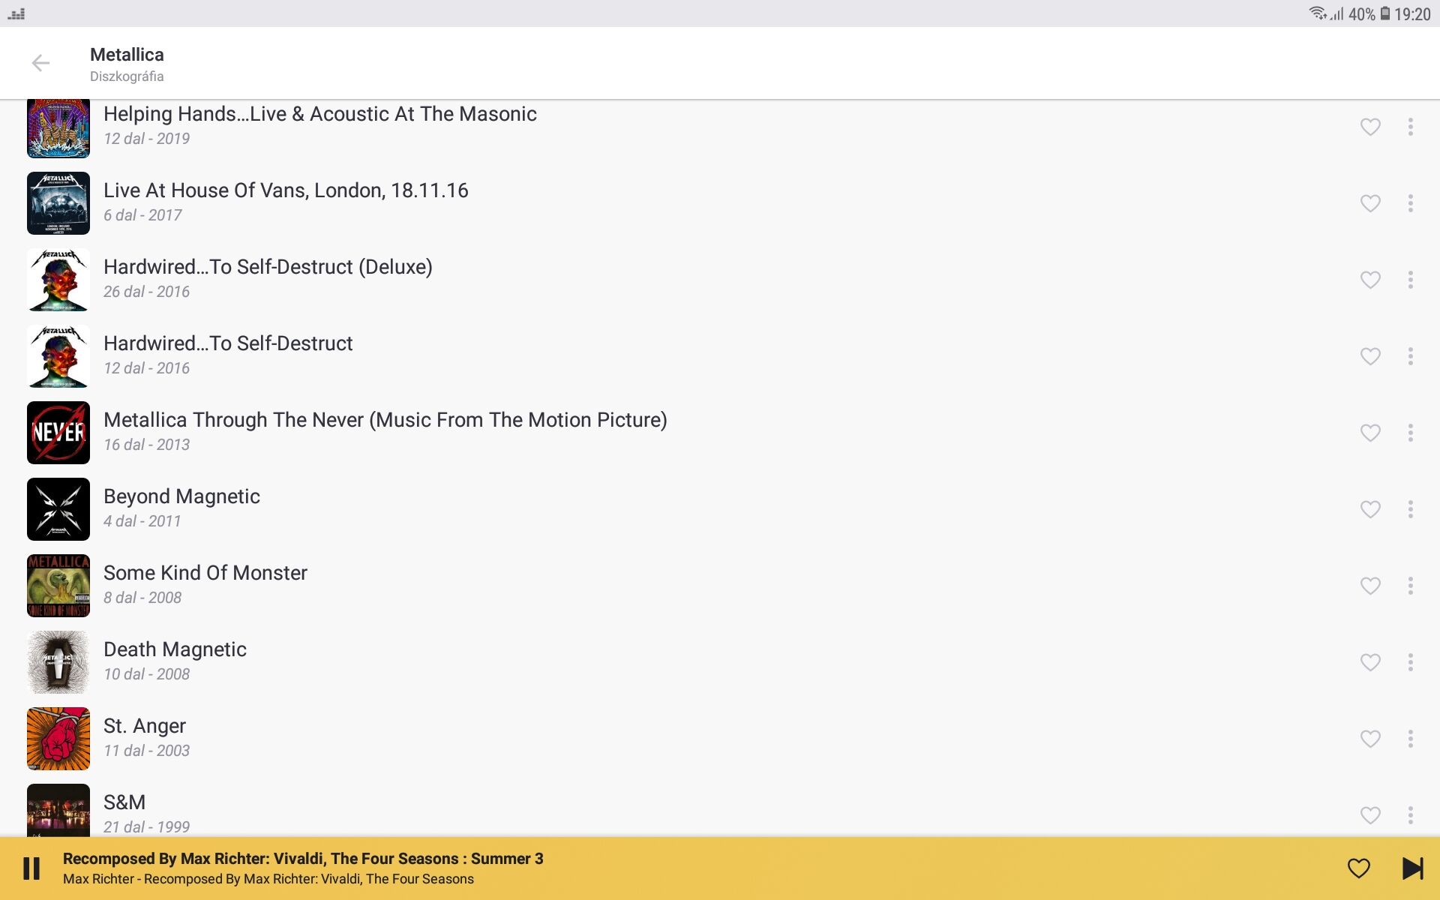Open overflow menu for Hardwired (Deluxe)

pyautogui.click(x=1411, y=280)
